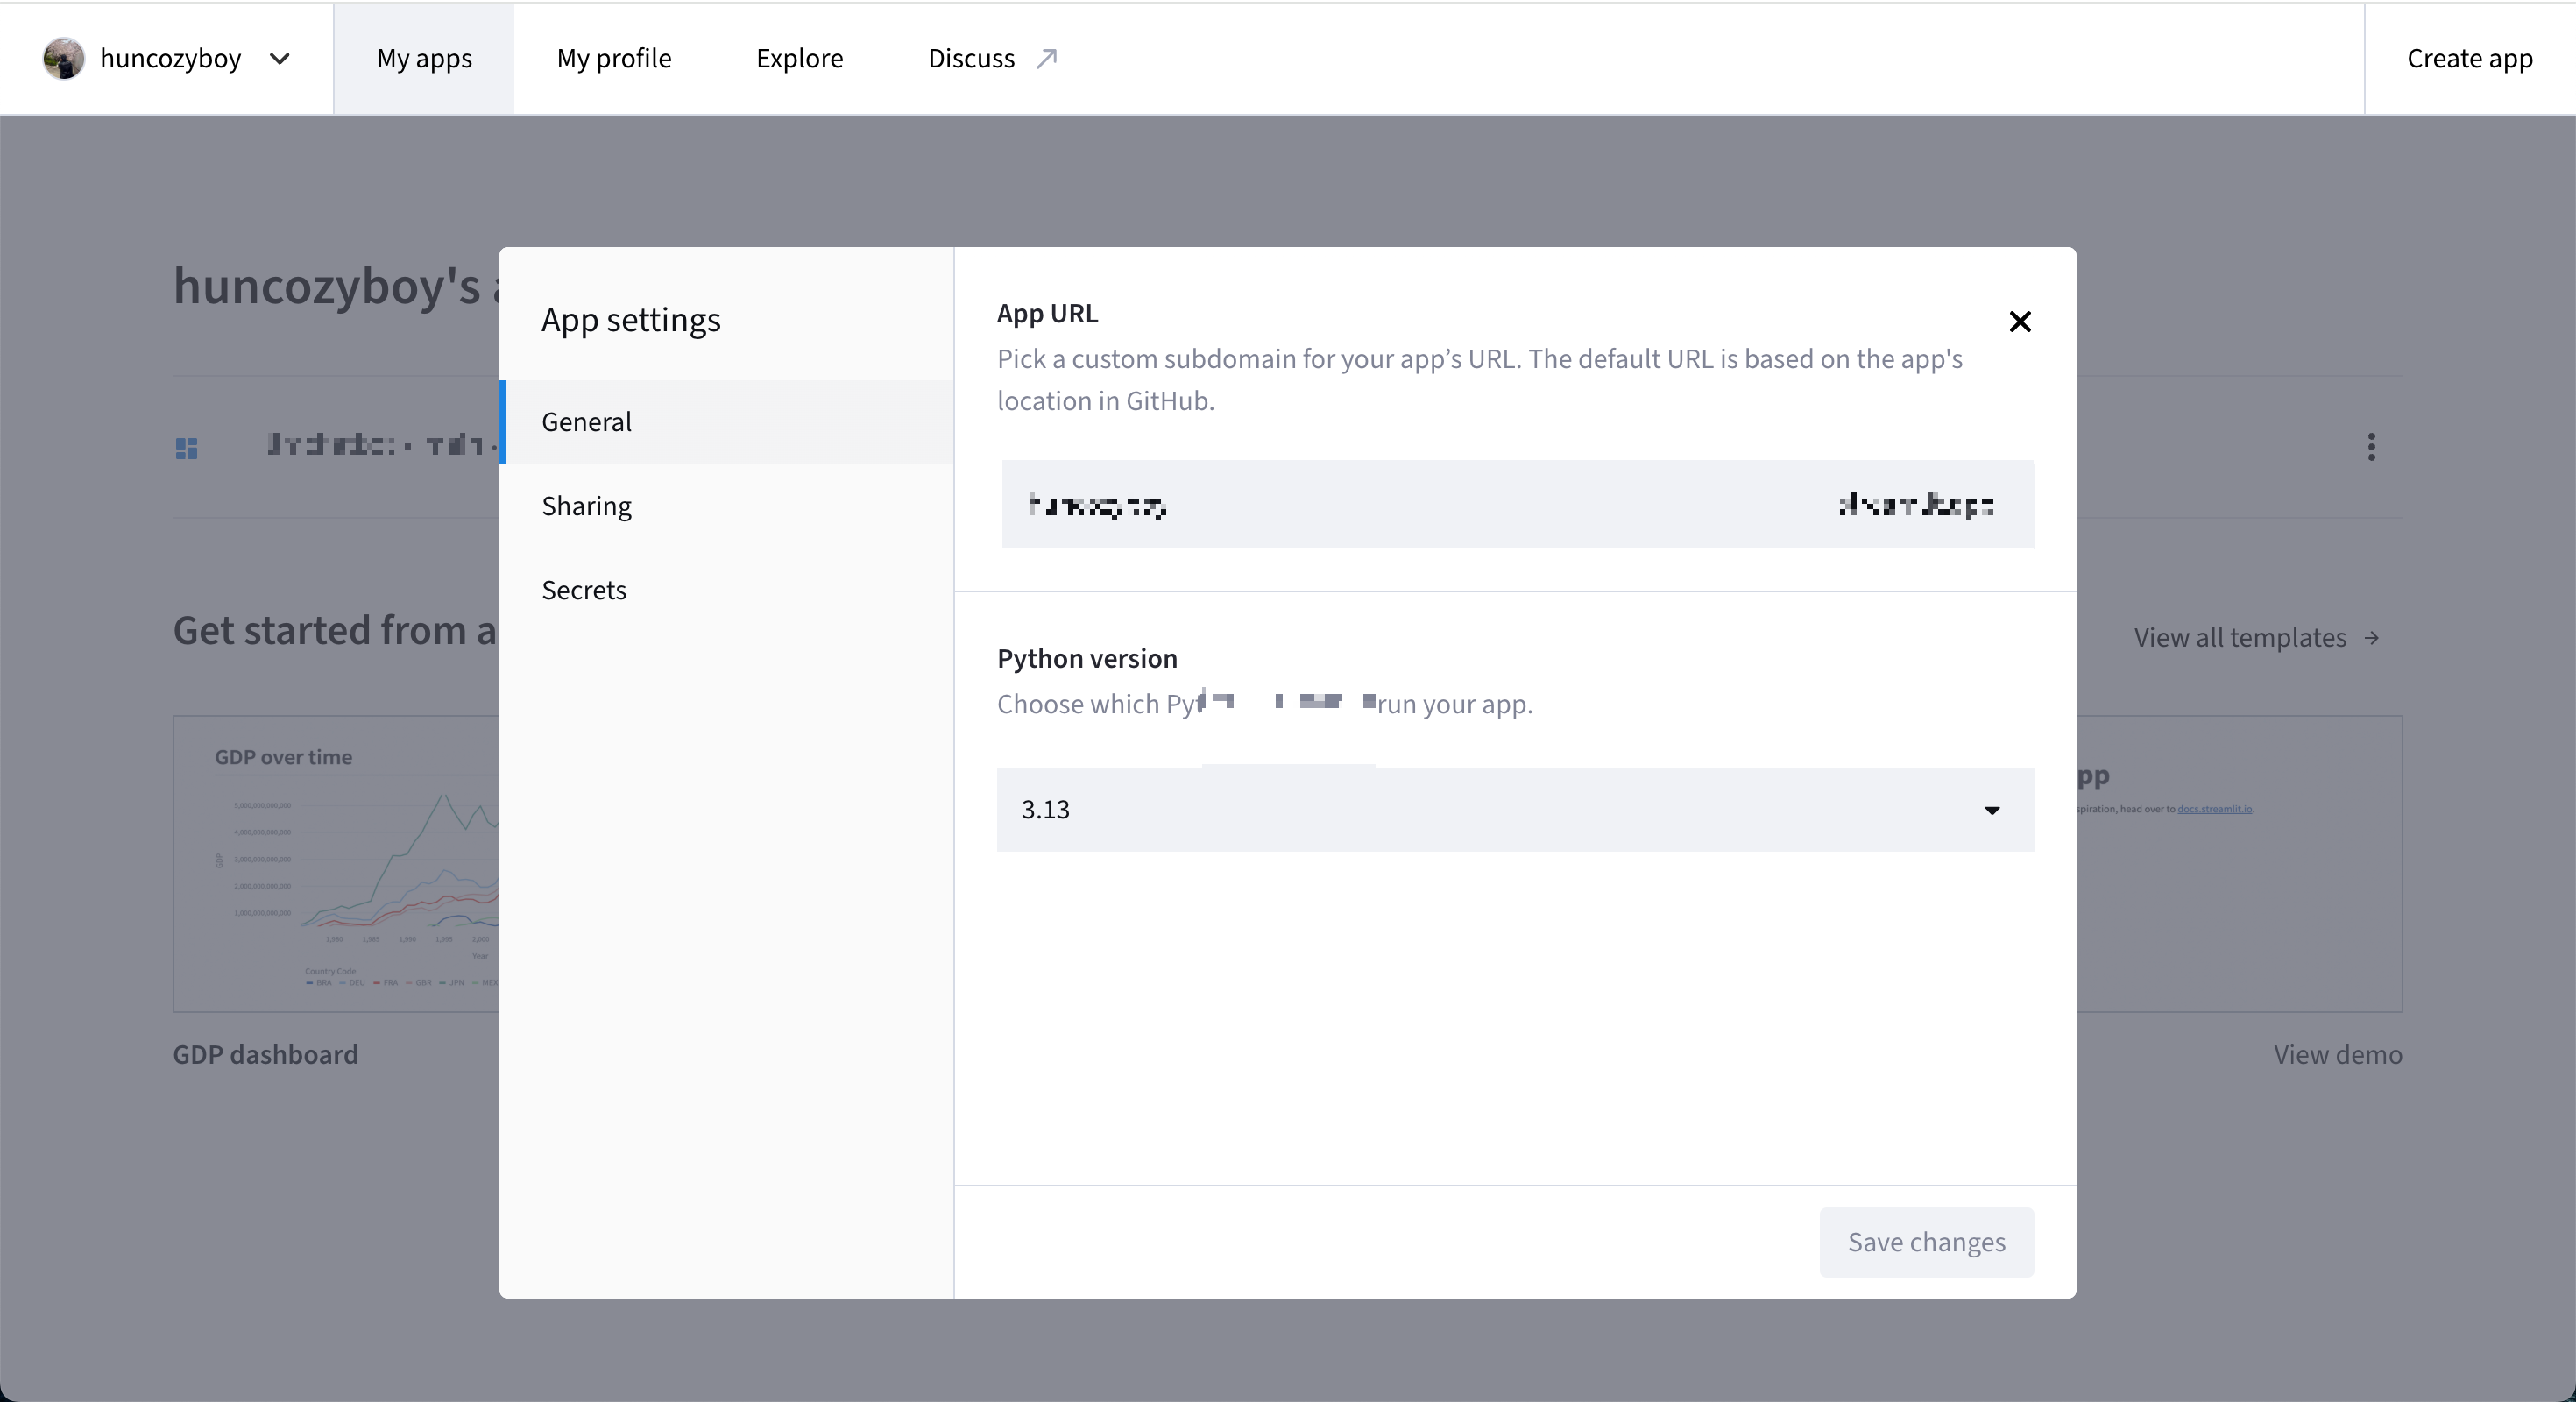Click the Create app button

2469,58
